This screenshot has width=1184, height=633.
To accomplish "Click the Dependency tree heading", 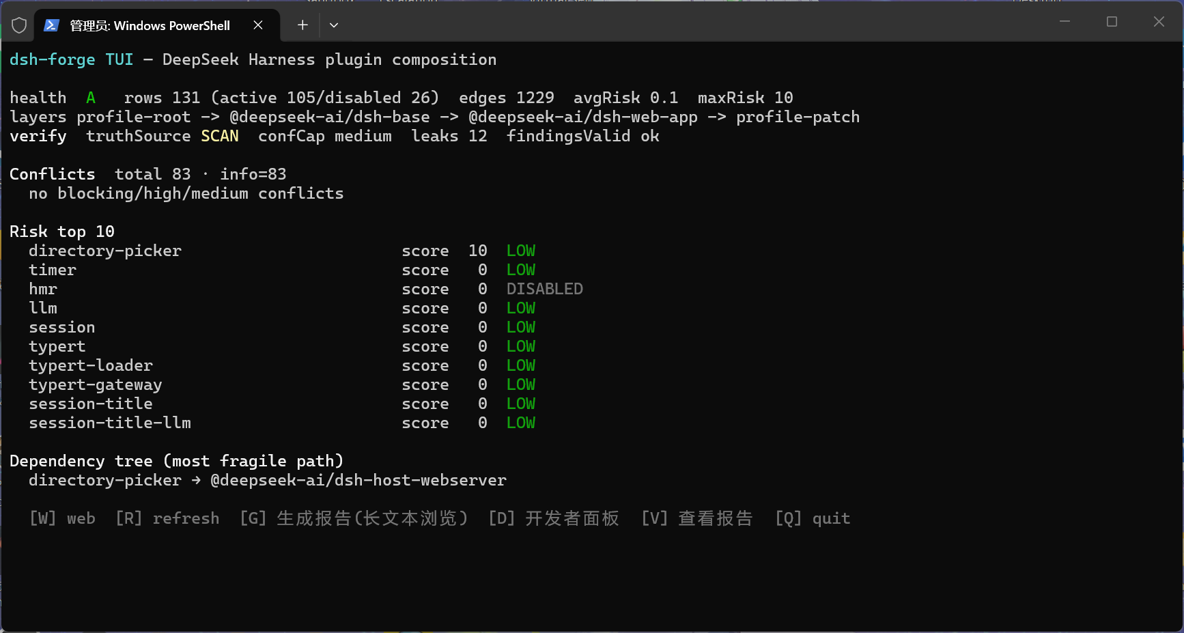I will [177, 461].
